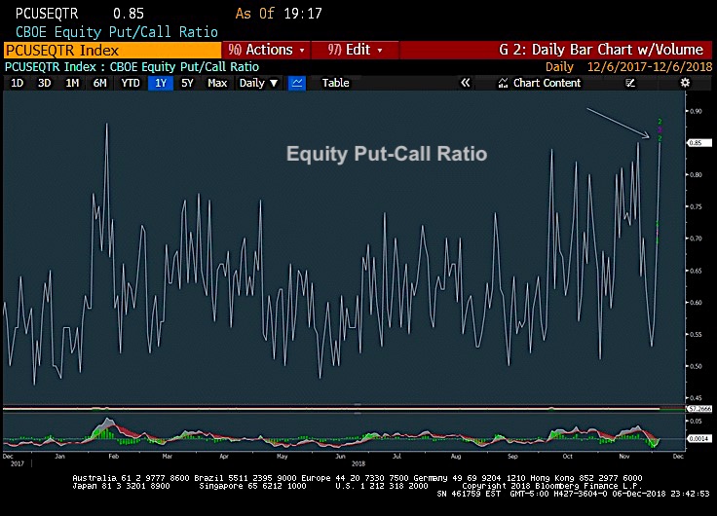Collapse the side panel with the double-chevron icon
Viewport: 717px width, 516px height.
tap(465, 83)
